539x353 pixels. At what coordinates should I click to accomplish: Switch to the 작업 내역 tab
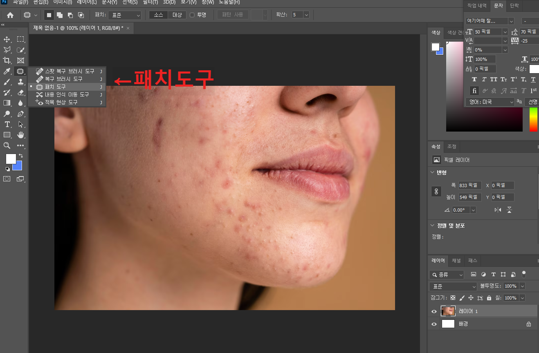pos(477,6)
